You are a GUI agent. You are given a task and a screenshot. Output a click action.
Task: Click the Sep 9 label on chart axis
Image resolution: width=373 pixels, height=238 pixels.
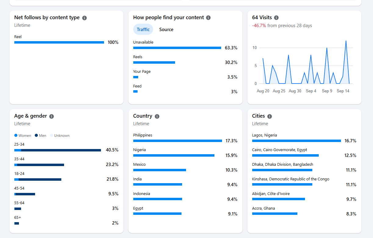point(327,91)
